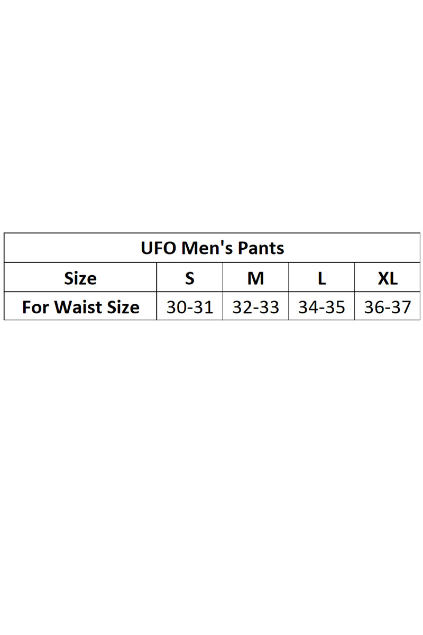This screenshot has height=635, width=423.
Task: Click the word For in the row label
Action: pyautogui.click(x=36, y=307)
